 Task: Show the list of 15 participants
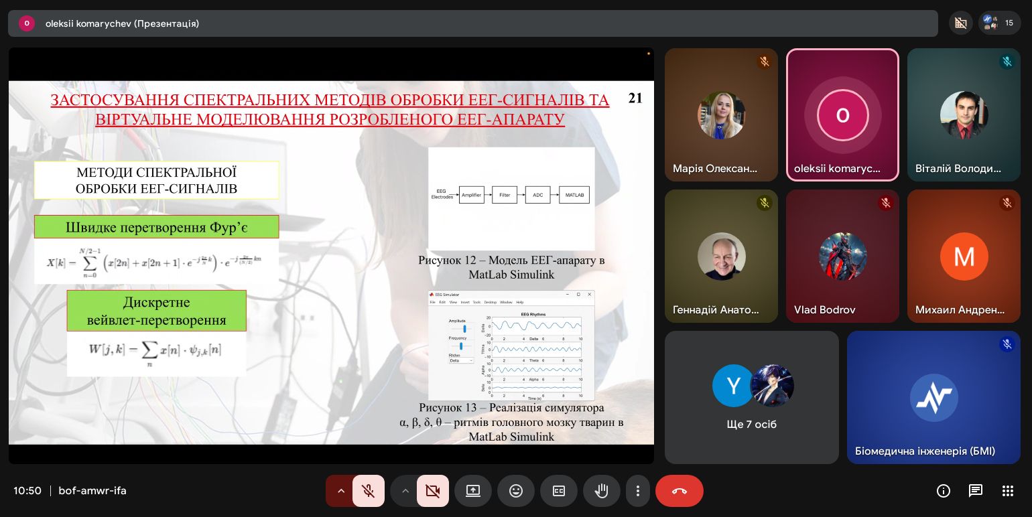pos(1000,23)
